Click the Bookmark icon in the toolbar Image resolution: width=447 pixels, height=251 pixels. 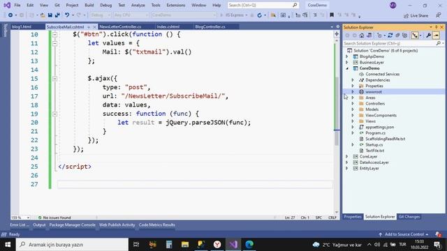pos(332,15)
